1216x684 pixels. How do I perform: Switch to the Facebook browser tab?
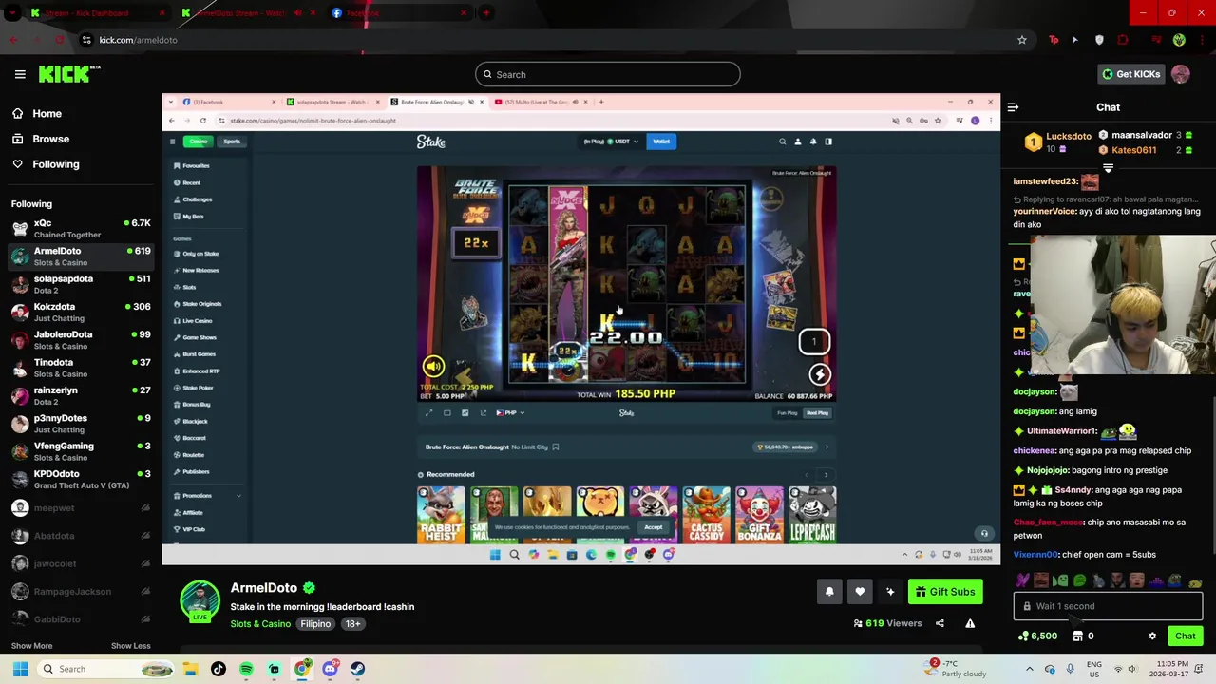pyautogui.click(x=399, y=13)
